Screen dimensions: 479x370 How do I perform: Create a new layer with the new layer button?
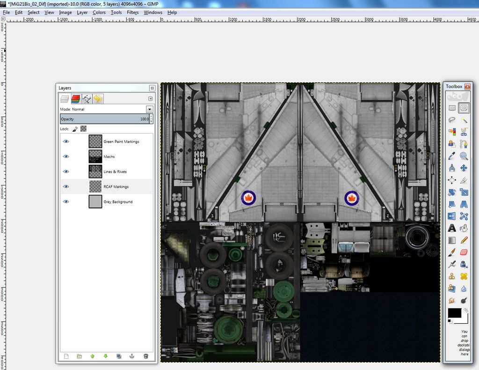coord(66,356)
